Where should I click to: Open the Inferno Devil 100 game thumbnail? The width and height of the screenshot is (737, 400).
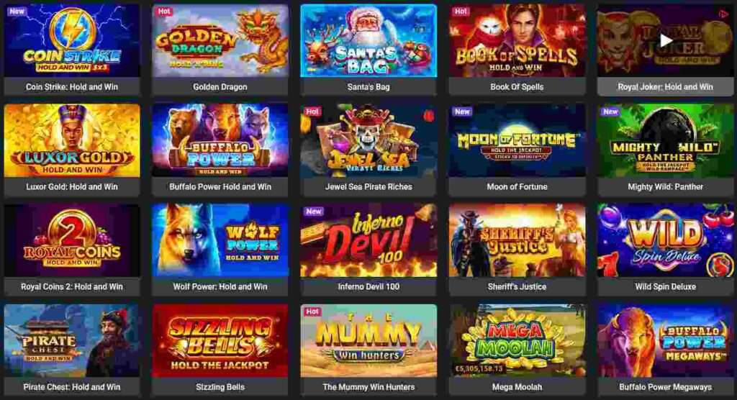pyautogui.click(x=368, y=240)
